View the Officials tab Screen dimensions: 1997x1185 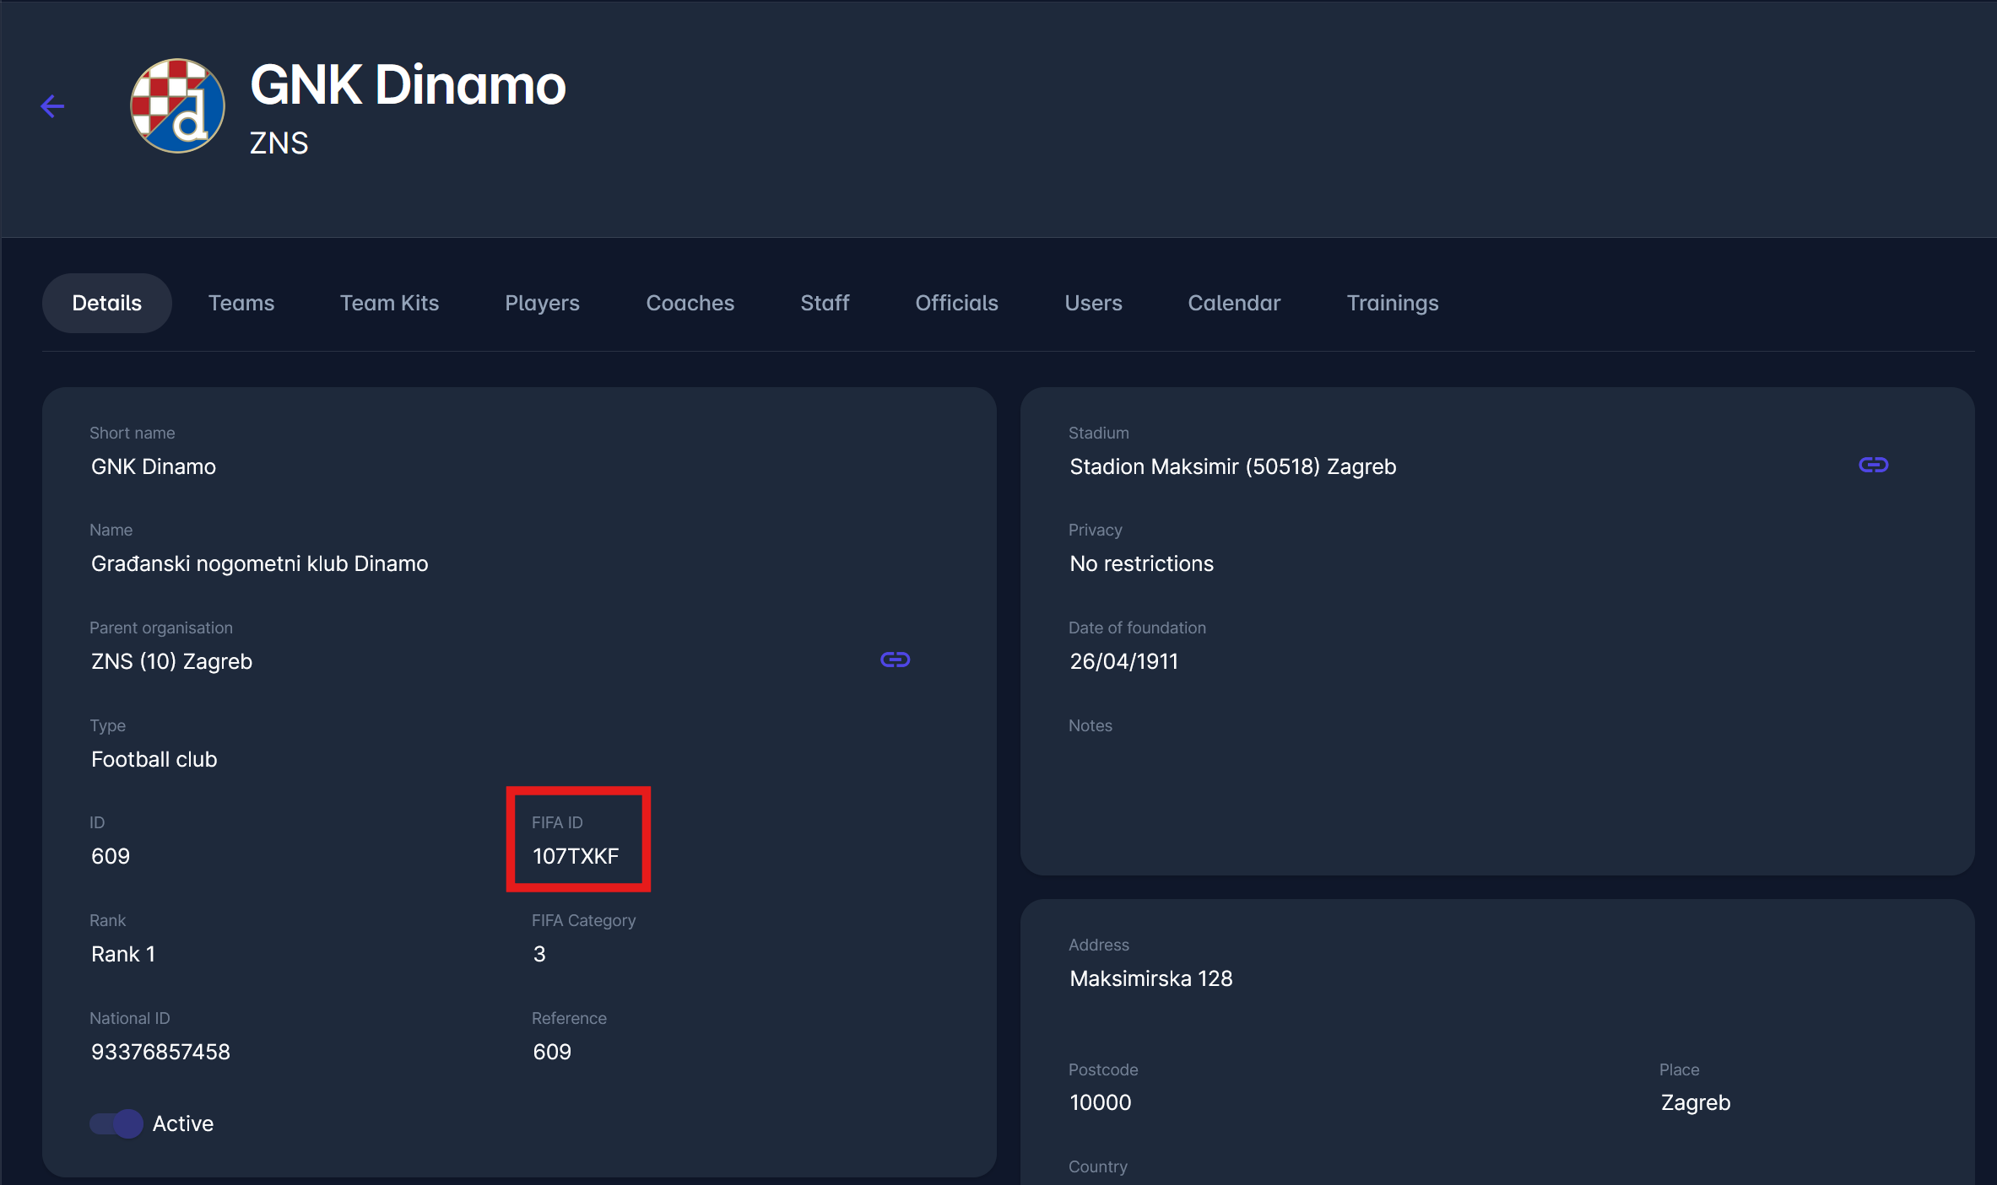[956, 303]
